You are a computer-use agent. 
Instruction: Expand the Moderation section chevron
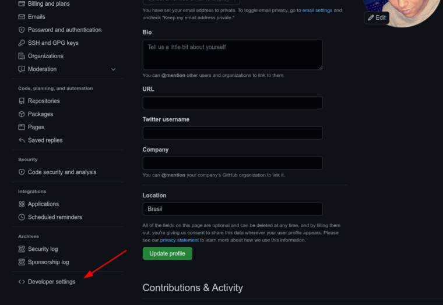pyautogui.click(x=113, y=69)
